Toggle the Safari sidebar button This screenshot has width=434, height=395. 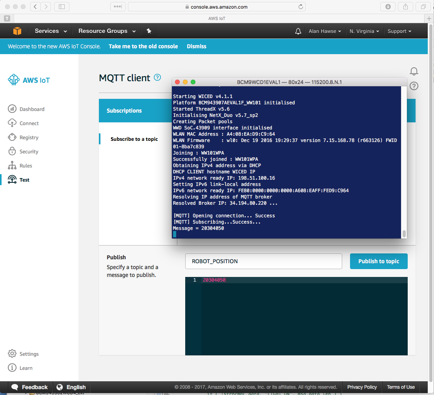click(x=62, y=7)
